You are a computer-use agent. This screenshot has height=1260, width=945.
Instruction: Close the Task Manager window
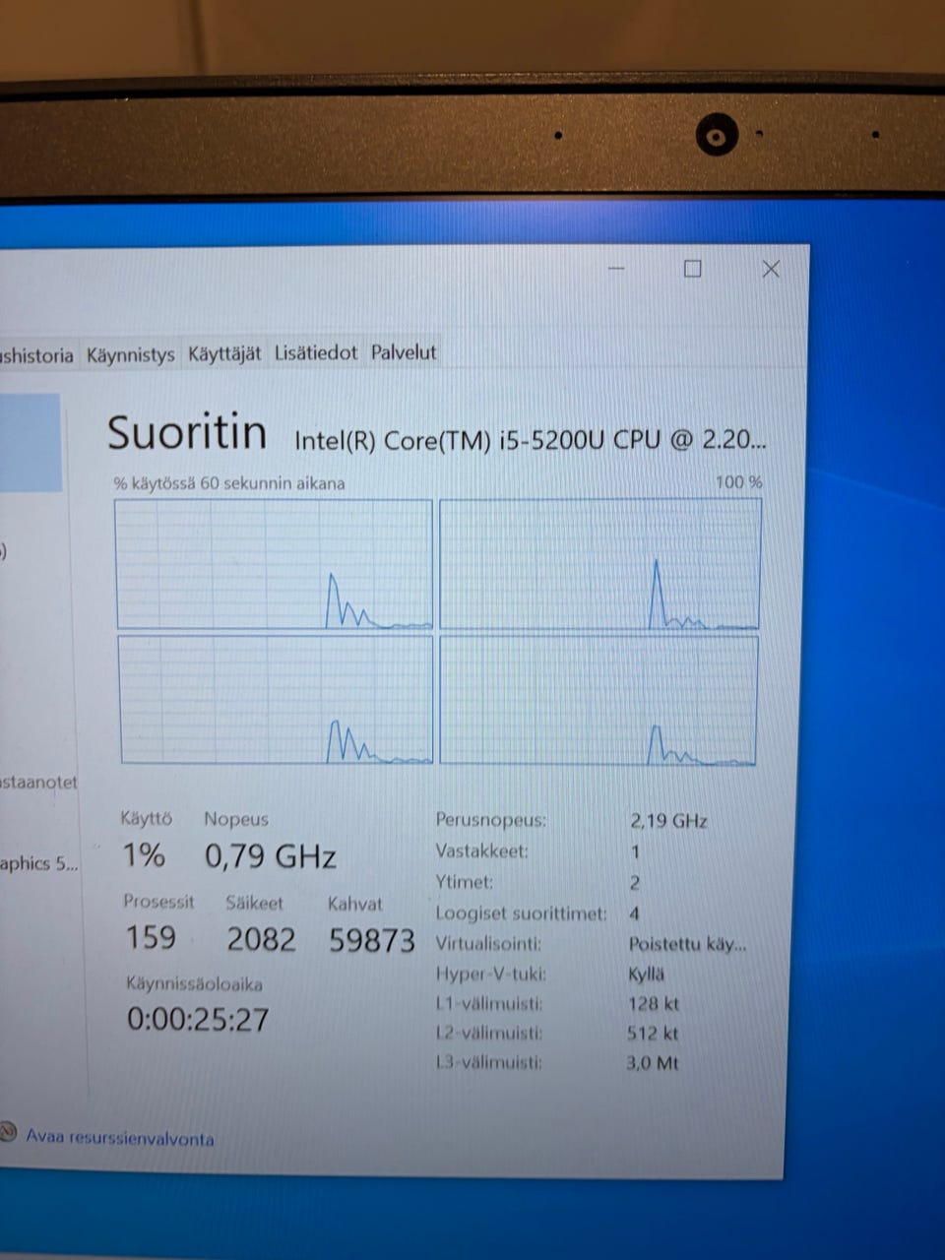771,269
